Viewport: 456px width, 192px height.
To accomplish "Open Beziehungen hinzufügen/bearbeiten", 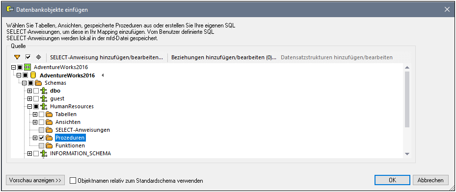I will tap(224, 57).
